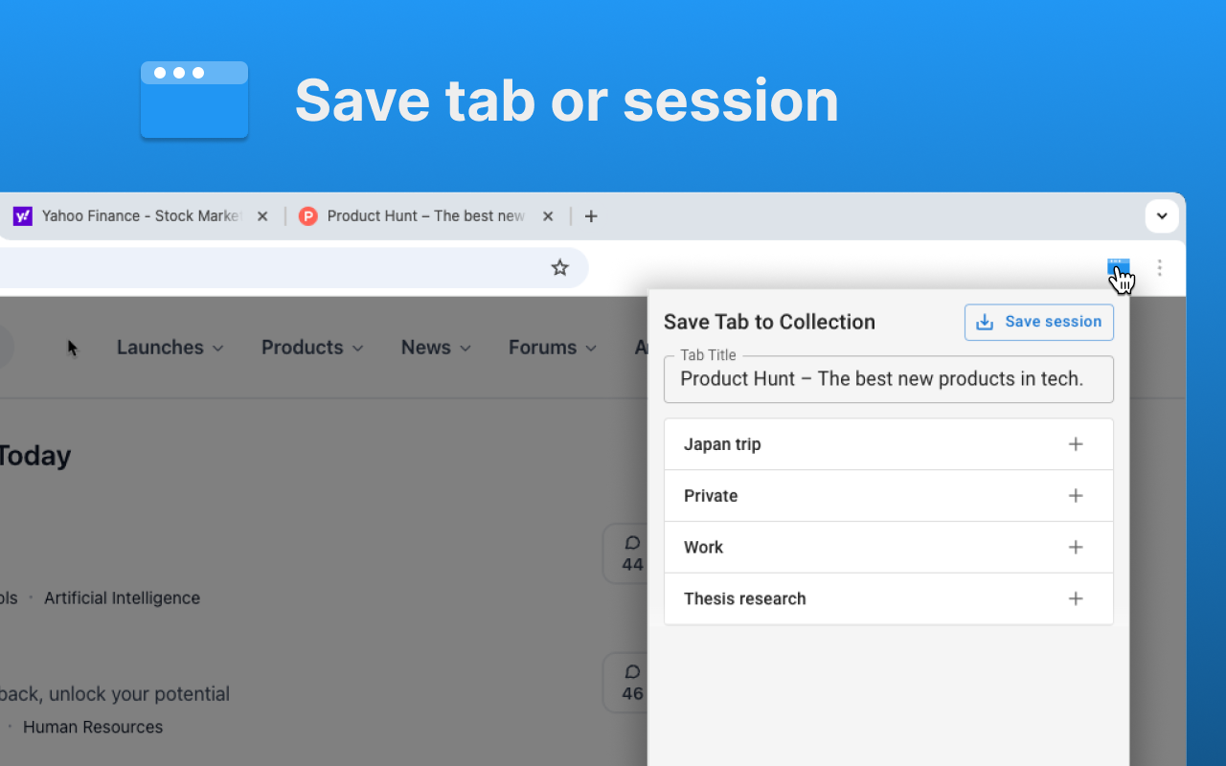Click the Save Tab extension icon in the toolbar

coord(1118,268)
